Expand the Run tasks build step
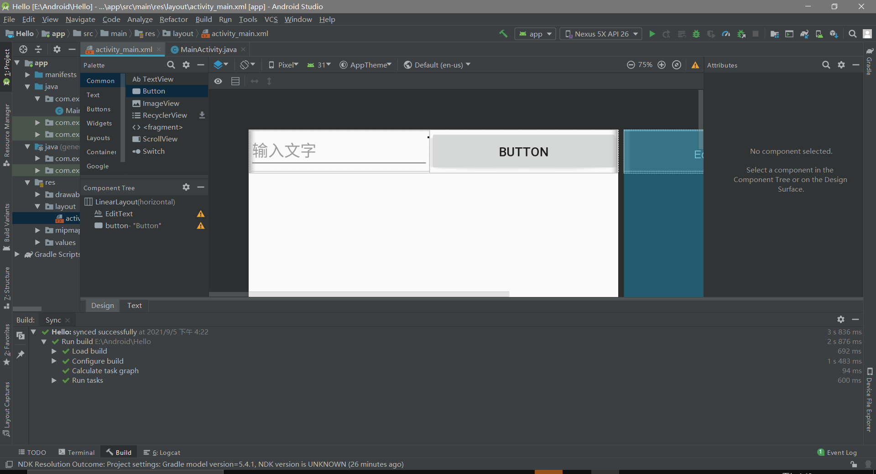The width and height of the screenshot is (876, 474). pyautogui.click(x=54, y=380)
